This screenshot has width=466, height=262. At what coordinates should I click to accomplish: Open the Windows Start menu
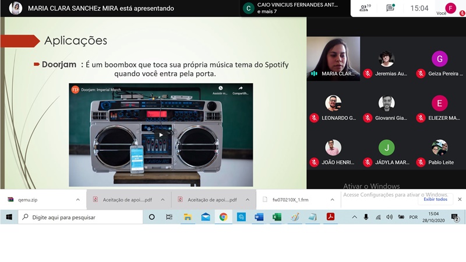tap(9, 217)
